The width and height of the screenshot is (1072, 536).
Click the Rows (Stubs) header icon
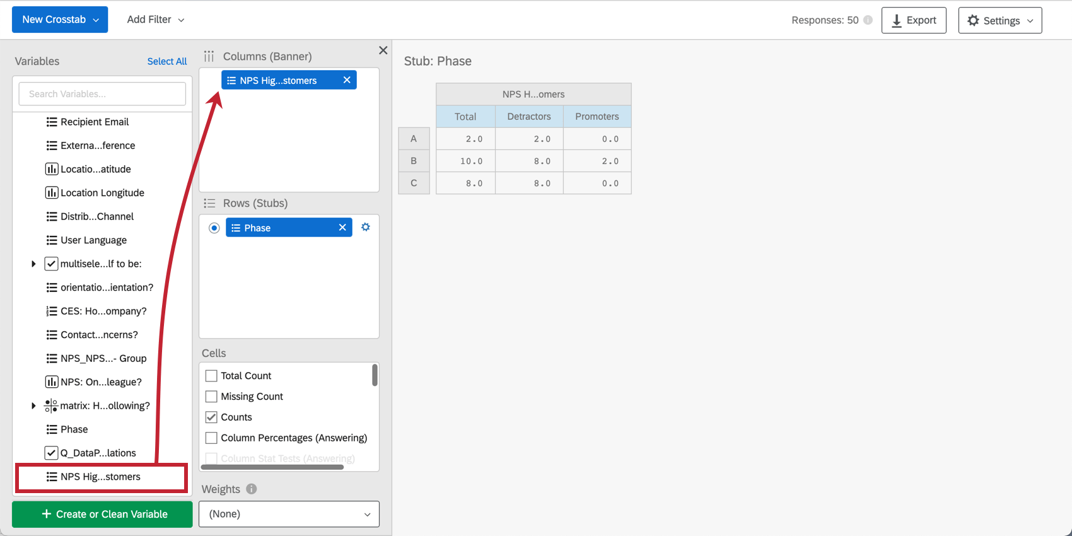(x=209, y=203)
